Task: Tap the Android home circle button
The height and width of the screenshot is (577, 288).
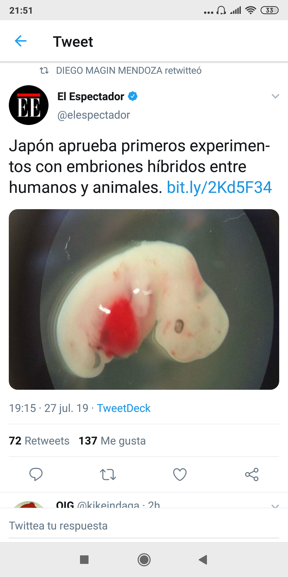Action: (x=144, y=560)
